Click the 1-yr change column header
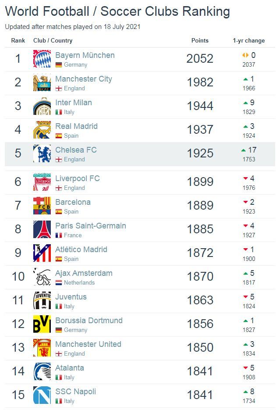 coord(249,40)
